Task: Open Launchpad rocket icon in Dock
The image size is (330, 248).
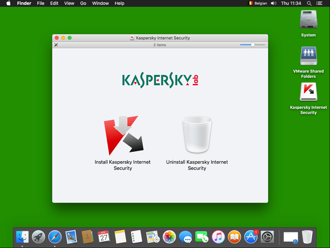Action: tap(39, 237)
